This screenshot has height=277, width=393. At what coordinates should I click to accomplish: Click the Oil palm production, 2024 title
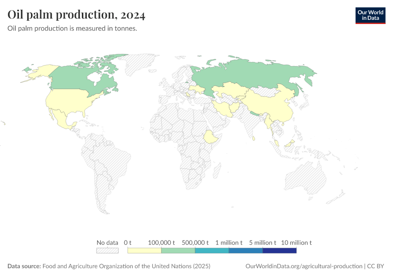click(x=76, y=15)
